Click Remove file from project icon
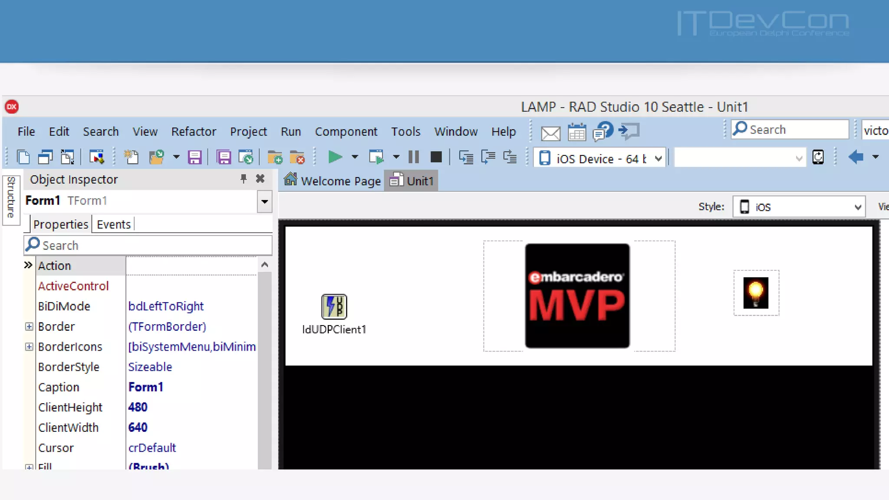This screenshot has height=500, width=889. pos(297,157)
